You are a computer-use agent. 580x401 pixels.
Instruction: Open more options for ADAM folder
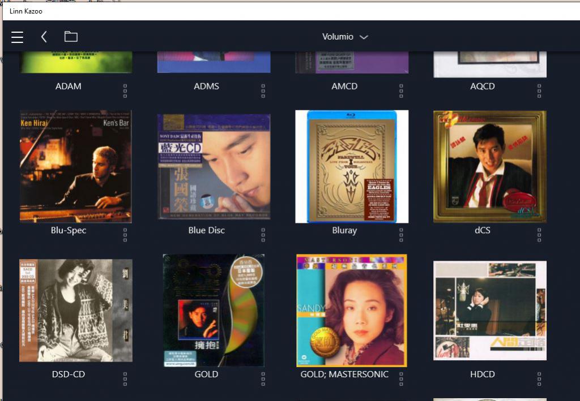125,90
